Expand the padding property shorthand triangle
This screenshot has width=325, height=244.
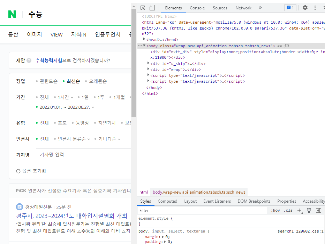tap(165, 242)
